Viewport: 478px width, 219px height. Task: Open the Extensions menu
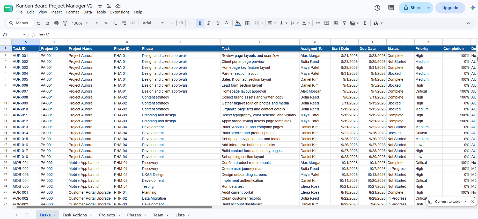[x=120, y=12]
